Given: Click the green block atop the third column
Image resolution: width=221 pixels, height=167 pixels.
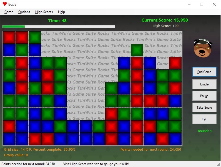Looking at the screenshot, I should tap(35, 37).
